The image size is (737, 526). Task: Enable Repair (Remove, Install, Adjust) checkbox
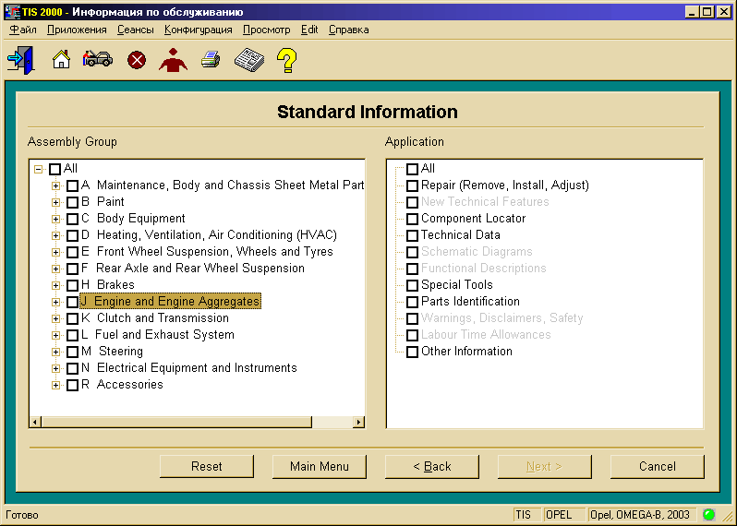pos(412,185)
